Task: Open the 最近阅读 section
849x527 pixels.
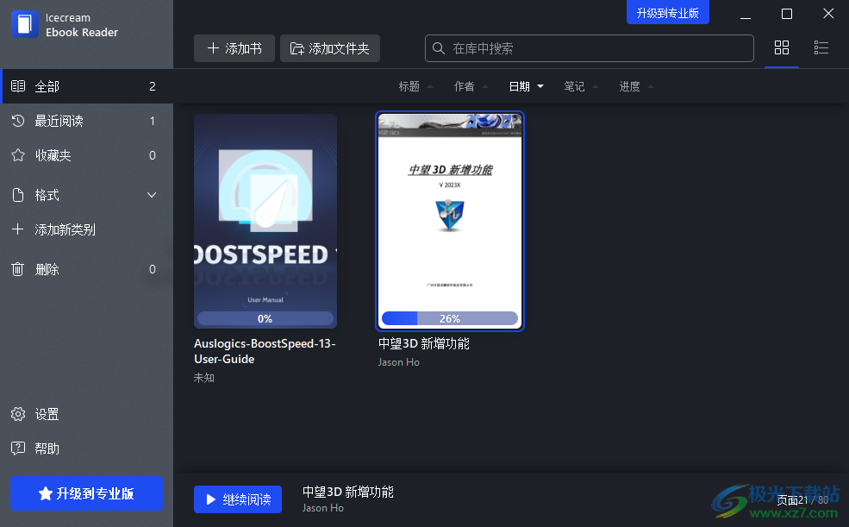Action: pyautogui.click(x=87, y=121)
